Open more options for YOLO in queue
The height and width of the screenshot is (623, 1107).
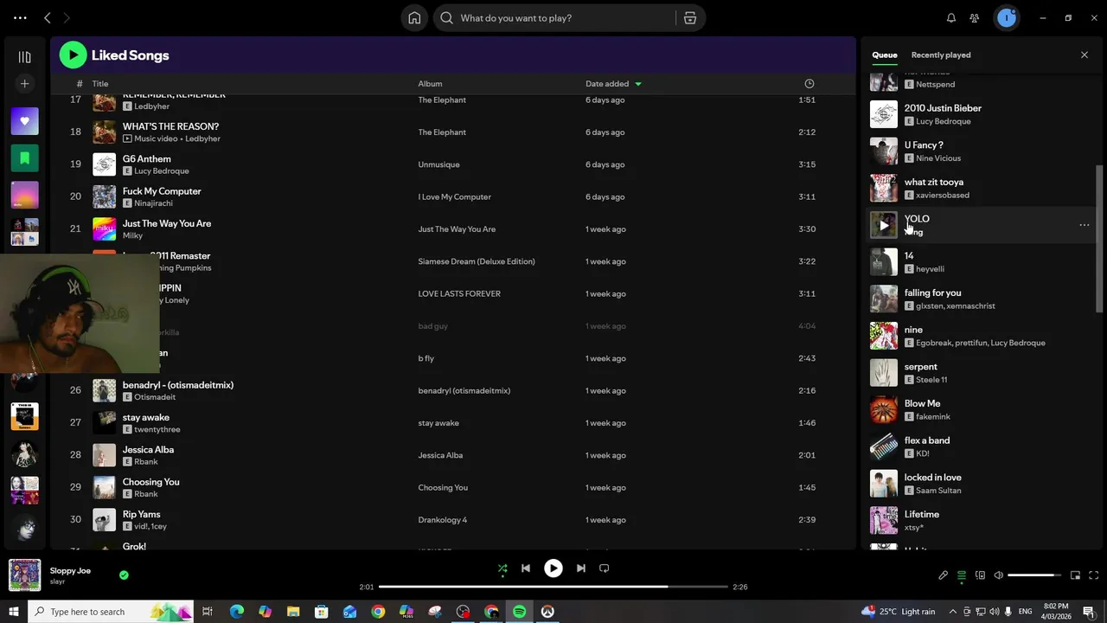click(x=1085, y=225)
